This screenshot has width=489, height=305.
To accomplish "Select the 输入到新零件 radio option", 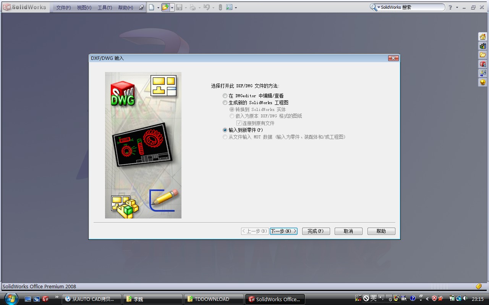I will [225, 130].
